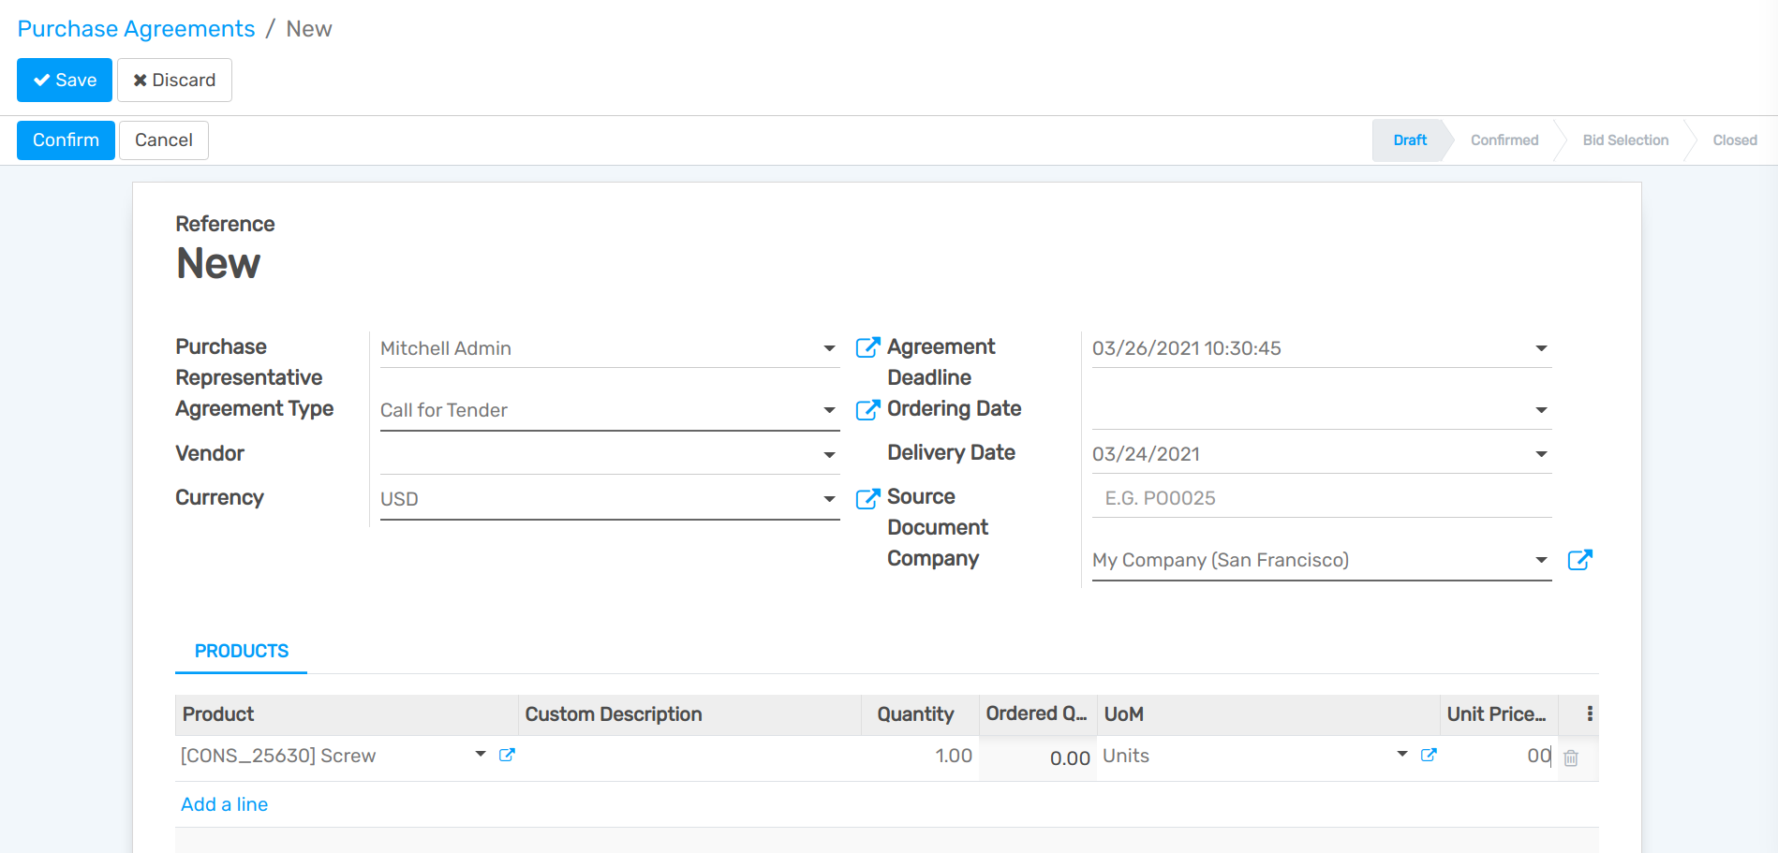Expand the Delivery Date date picker
Screen dimensions: 1778x853
pyautogui.click(x=1541, y=453)
